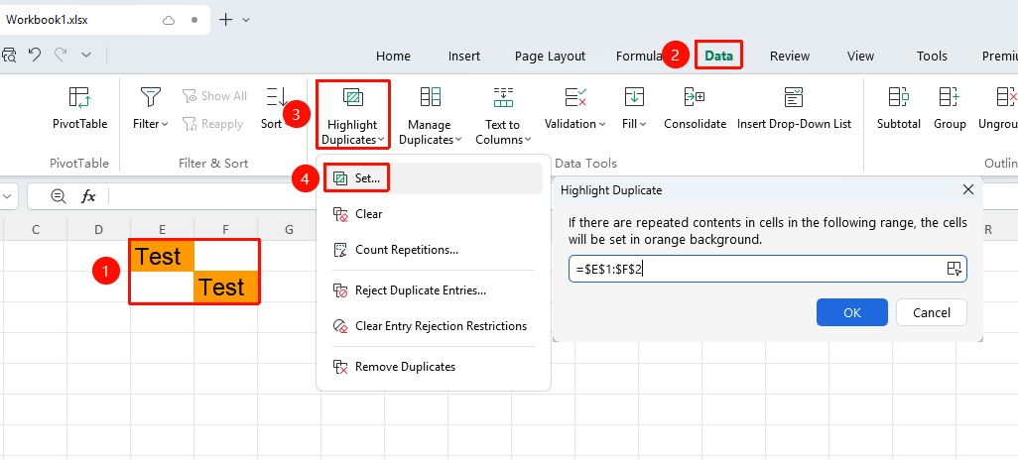Select orange cell F2 containing Test
The image size is (1018, 460).
(x=226, y=287)
